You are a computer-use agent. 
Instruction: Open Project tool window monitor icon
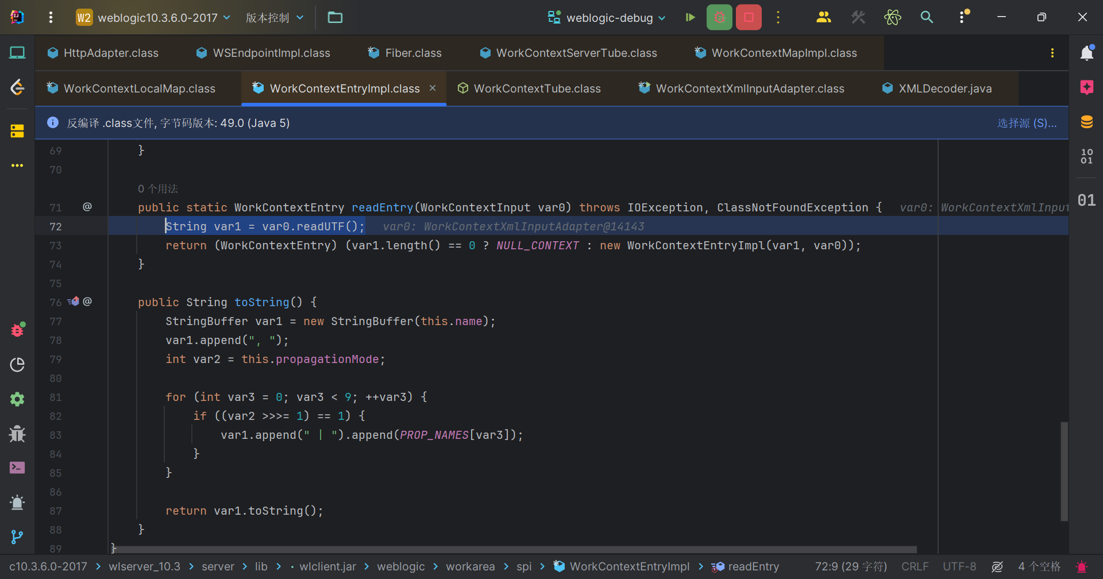pos(17,53)
